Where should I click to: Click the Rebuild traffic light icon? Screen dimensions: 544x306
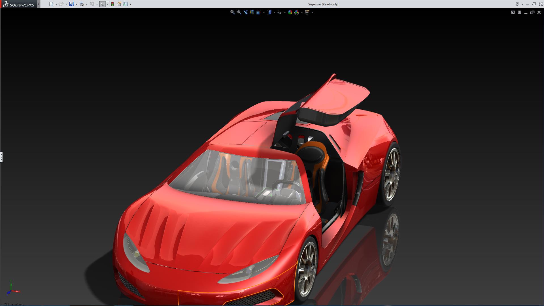coord(112,4)
